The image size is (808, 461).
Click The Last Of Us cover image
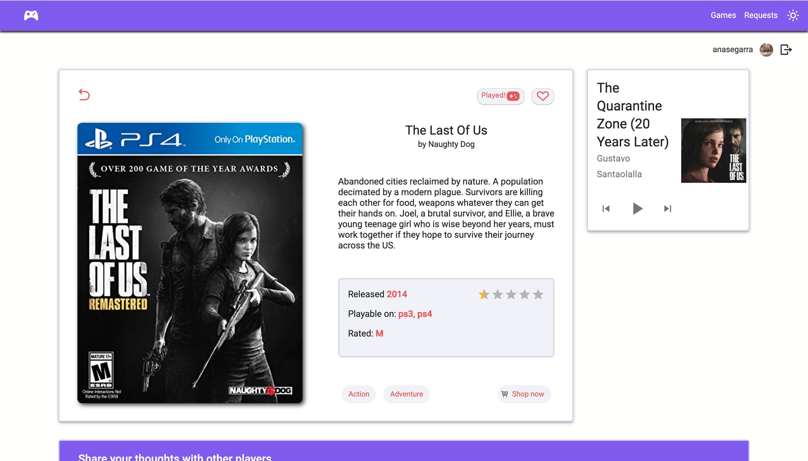point(190,263)
